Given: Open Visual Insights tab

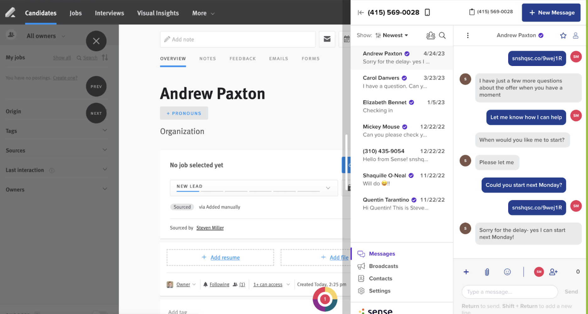Looking at the screenshot, I should [x=158, y=13].
